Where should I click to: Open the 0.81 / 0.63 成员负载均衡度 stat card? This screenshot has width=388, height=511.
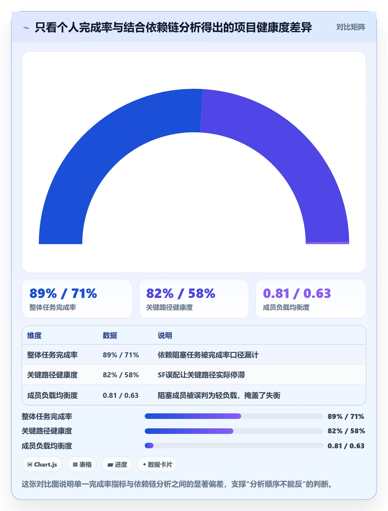311,298
